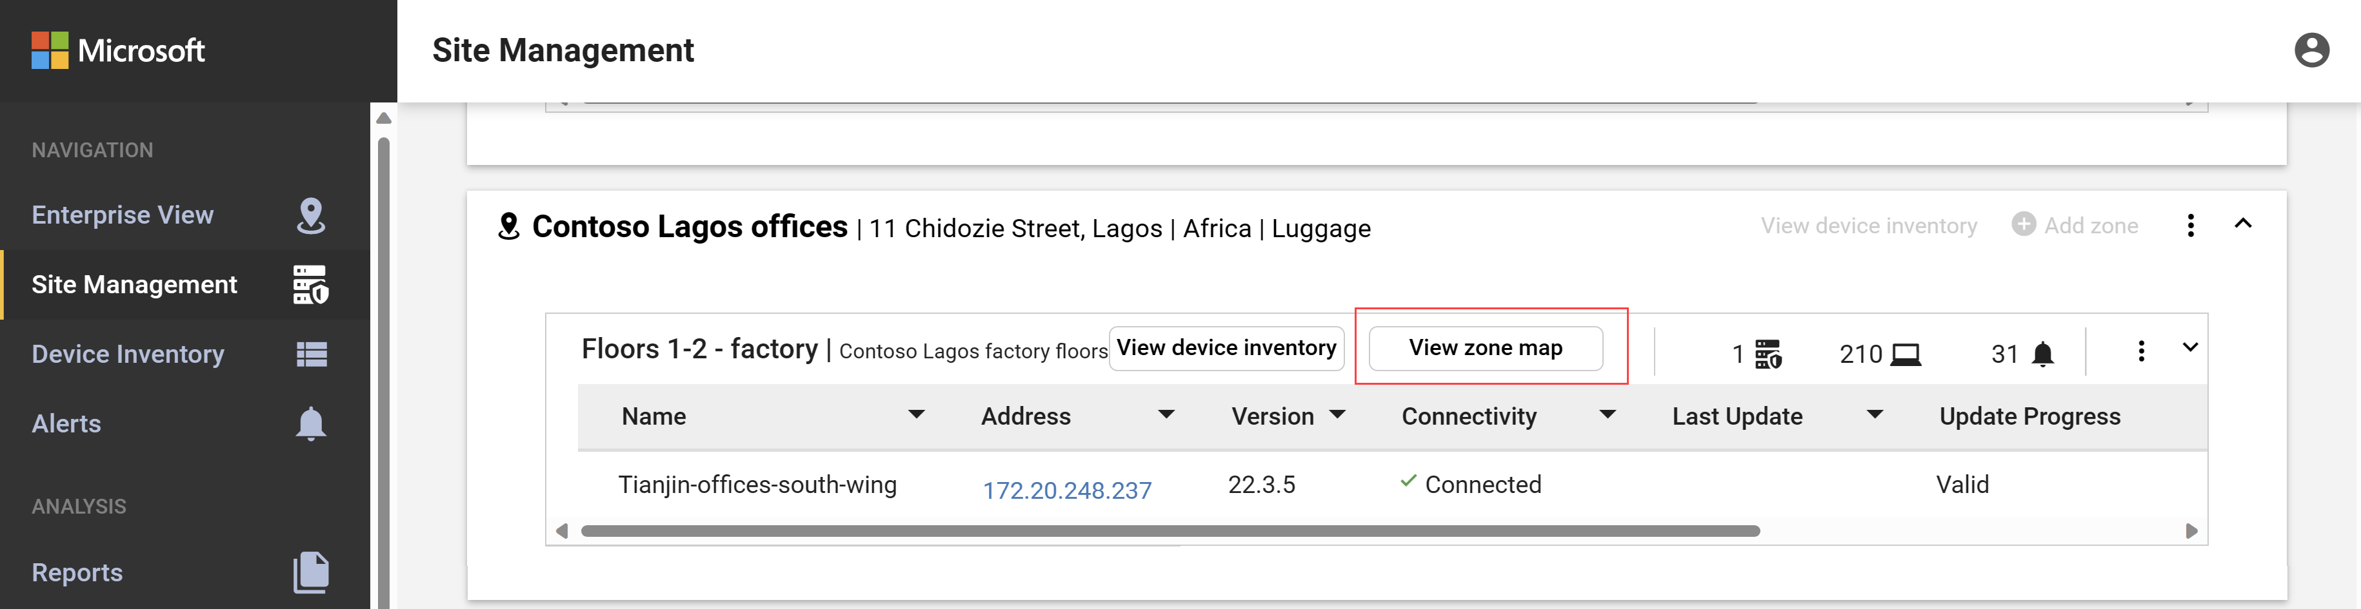Open the Version column filter dropdown
The image size is (2361, 609).
1337,415
